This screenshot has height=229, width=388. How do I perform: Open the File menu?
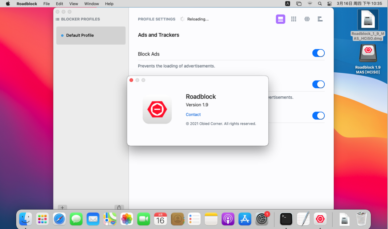[x=46, y=4]
